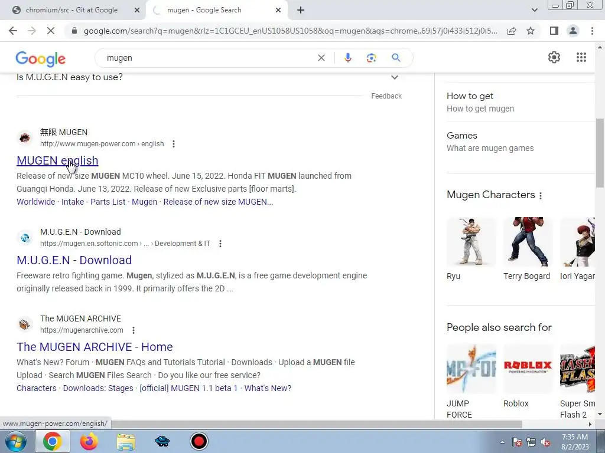Open the JUMP FORCE related search
Screen dimensions: 605x453
tap(471, 369)
